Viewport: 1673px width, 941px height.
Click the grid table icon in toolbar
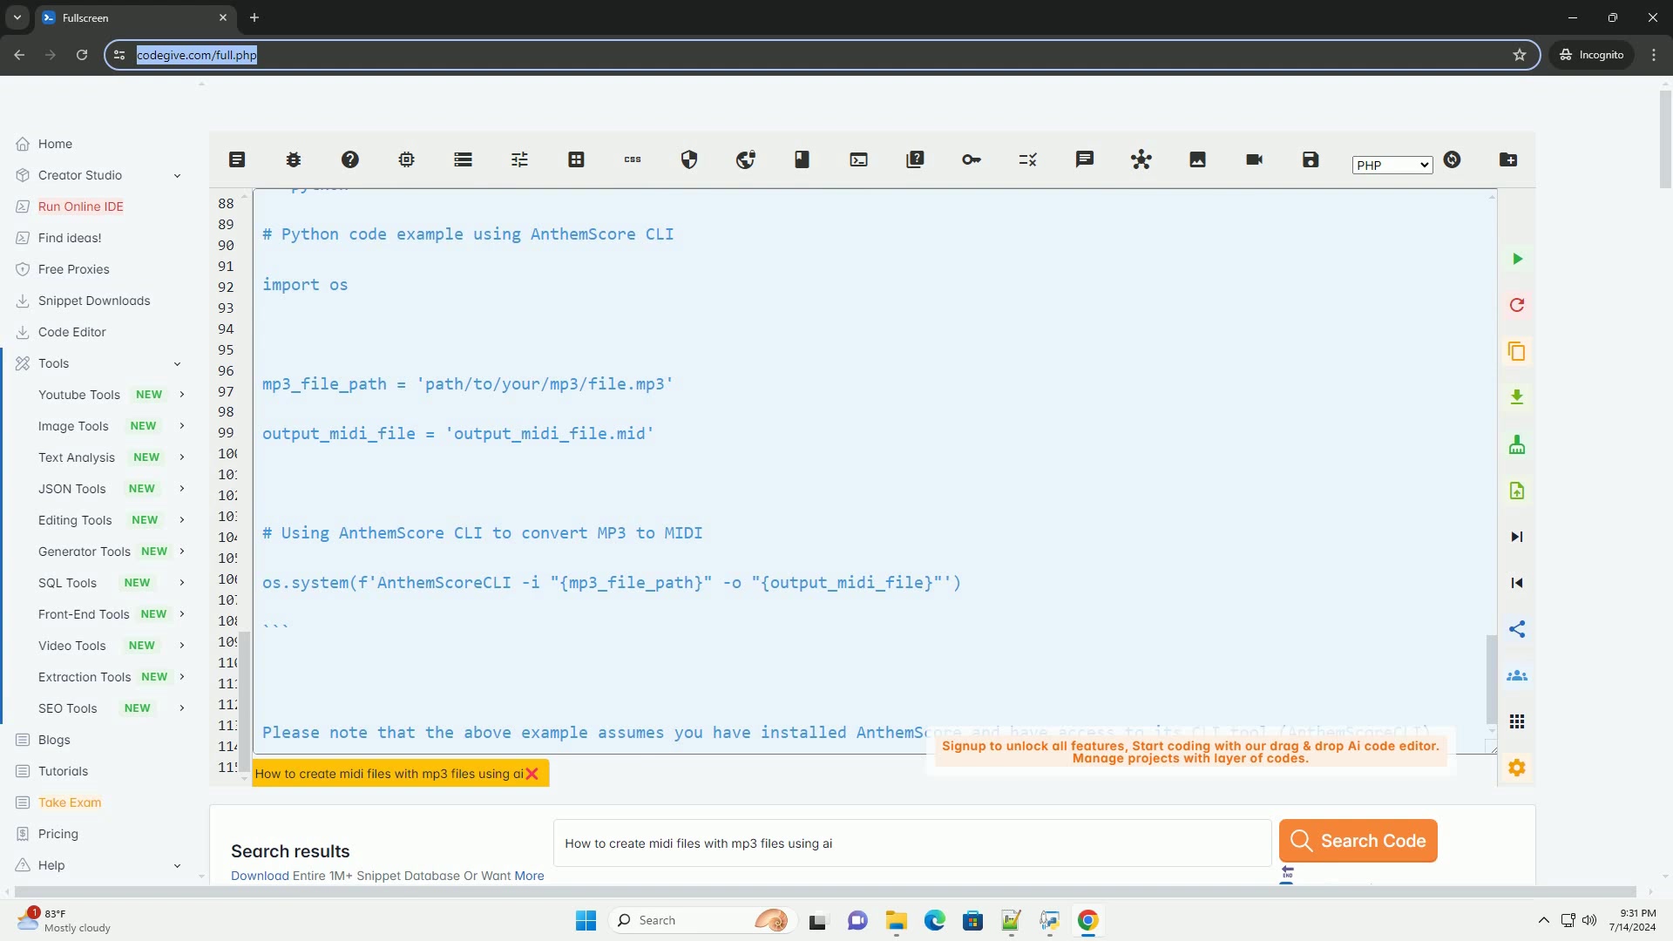pos(576,159)
